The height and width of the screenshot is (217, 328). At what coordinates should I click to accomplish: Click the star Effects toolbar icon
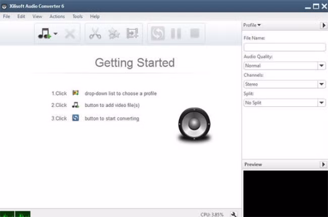pyautogui.click(x=114, y=34)
